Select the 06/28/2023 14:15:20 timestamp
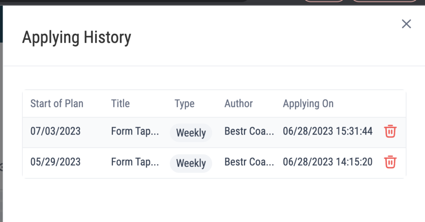 pos(328,162)
